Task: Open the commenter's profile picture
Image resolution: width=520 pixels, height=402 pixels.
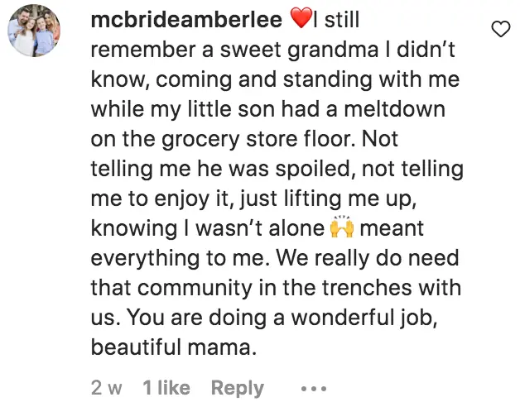Action: (x=34, y=31)
